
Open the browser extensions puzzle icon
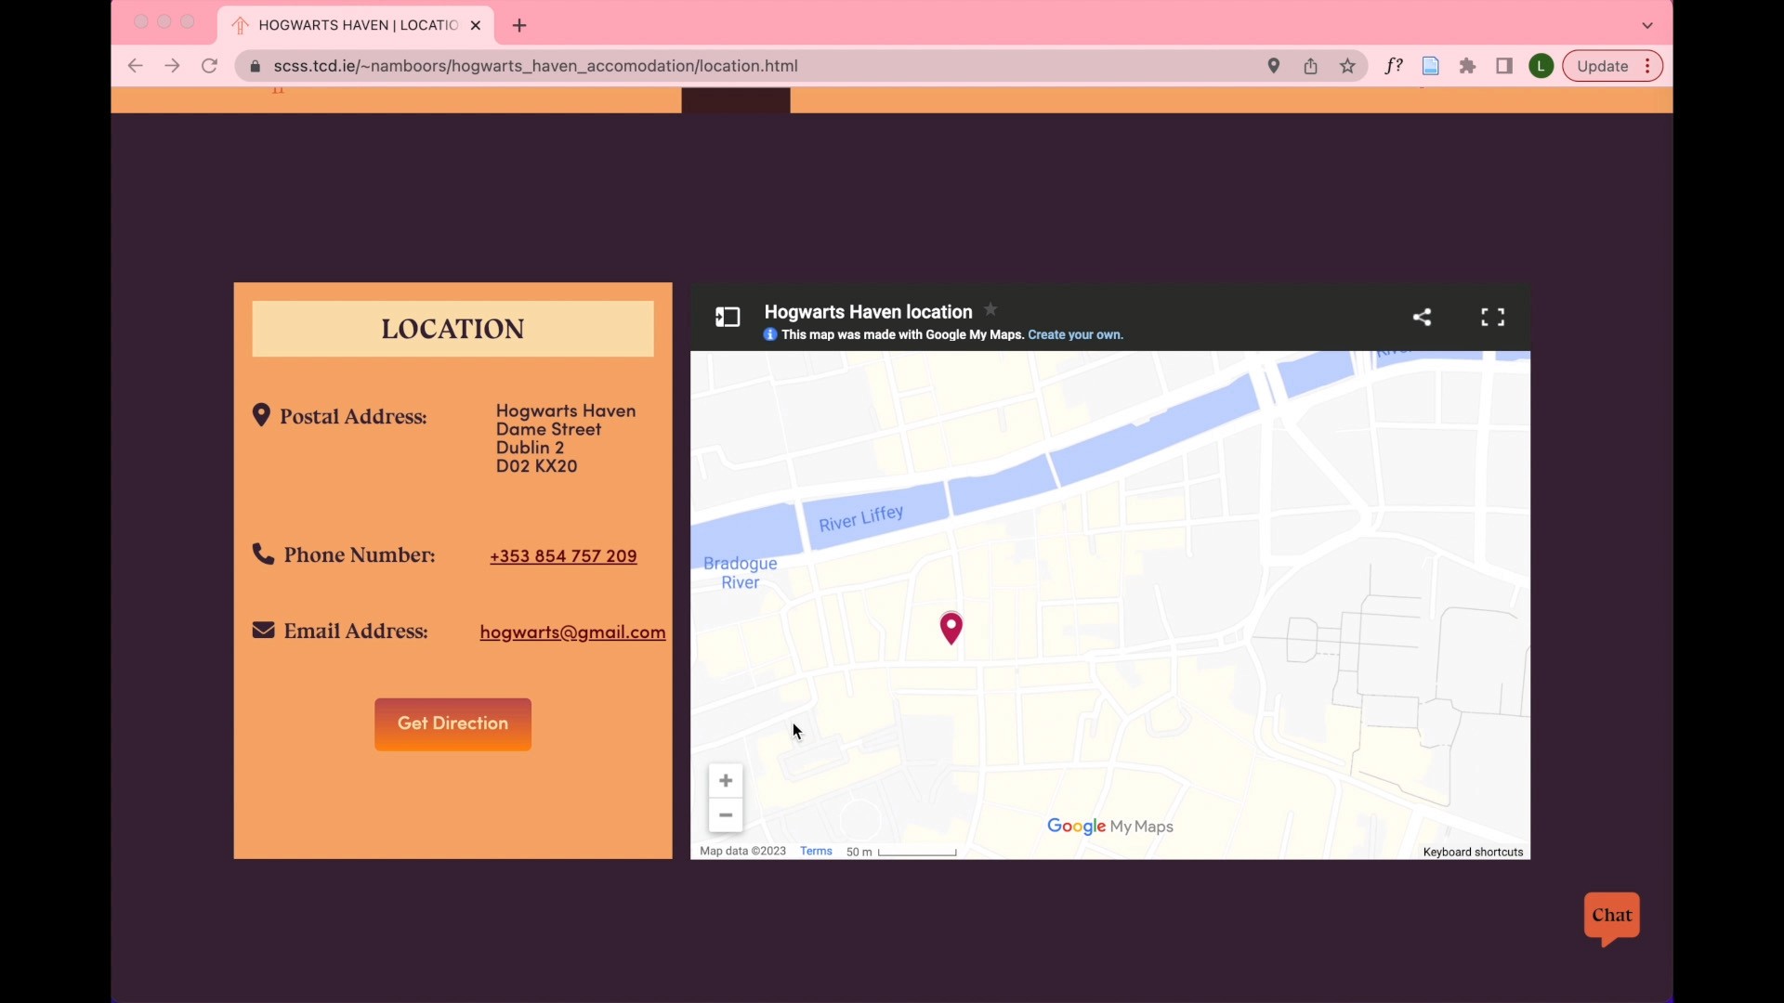pyautogui.click(x=1468, y=66)
